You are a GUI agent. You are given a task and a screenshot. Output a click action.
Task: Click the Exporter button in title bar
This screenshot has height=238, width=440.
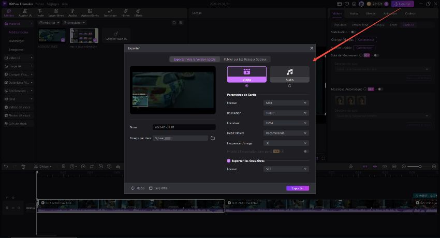[403, 4]
